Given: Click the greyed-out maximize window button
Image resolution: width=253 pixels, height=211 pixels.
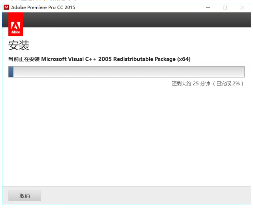Looking at the screenshot, I should [x=225, y=7].
